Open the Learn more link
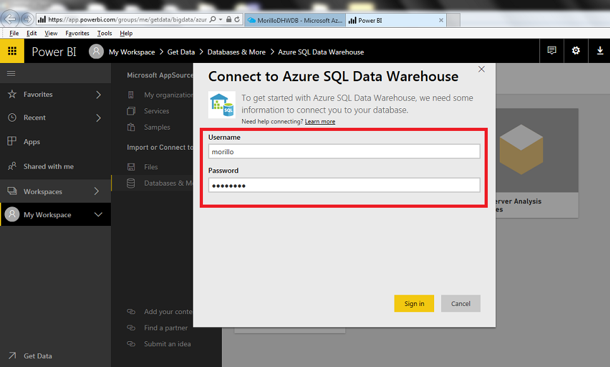The height and width of the screenshot is (367, 610). tap(319, 121)
